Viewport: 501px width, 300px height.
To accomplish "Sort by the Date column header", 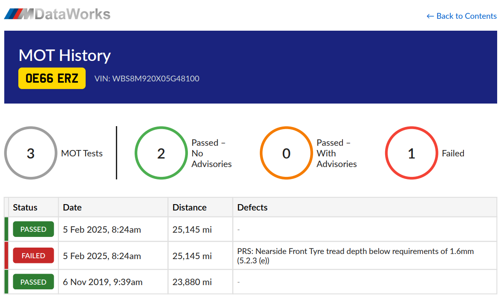I will [x=72, y=208].
